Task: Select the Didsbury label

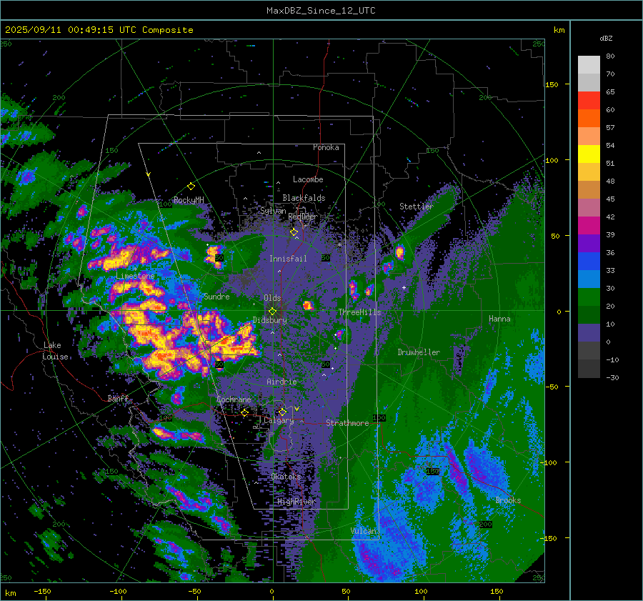Action: [x=270, y=320]
